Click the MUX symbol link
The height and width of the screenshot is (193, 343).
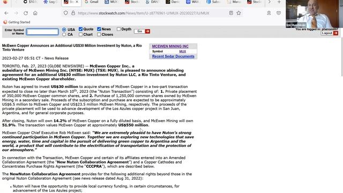point(182,51)
